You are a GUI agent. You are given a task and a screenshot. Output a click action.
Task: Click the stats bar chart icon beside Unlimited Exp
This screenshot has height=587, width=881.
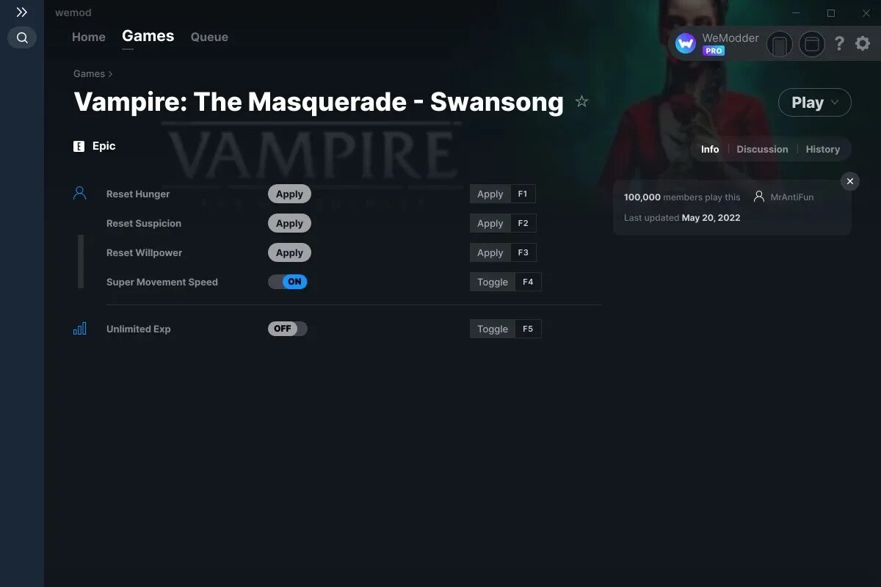80,329
